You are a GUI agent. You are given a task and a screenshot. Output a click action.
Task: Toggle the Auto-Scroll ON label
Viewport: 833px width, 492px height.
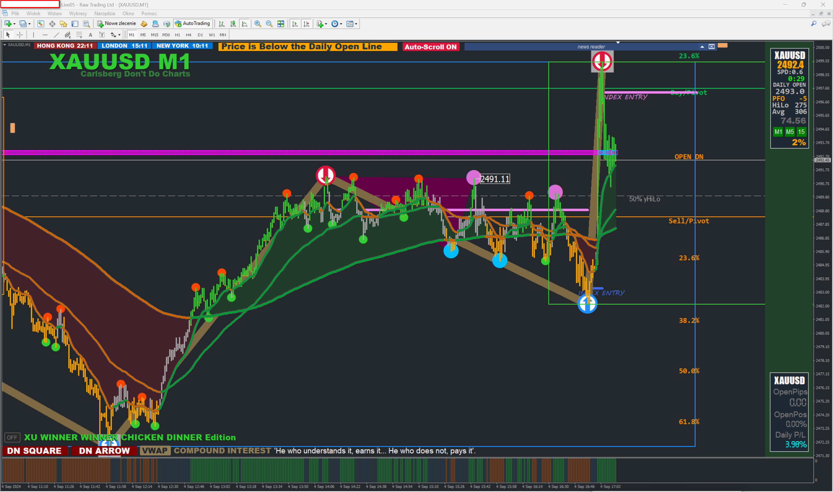[x=431, y=47]
